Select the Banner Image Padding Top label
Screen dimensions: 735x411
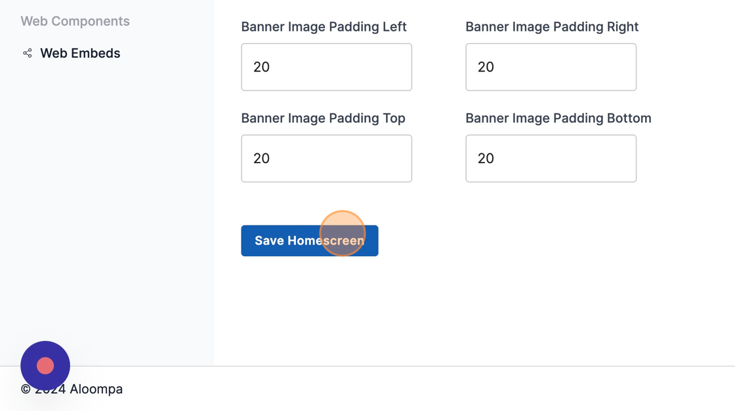click(x=323, y=118)
